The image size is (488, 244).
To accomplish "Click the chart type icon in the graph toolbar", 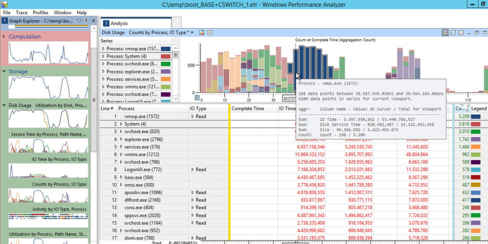I will 202,33.
